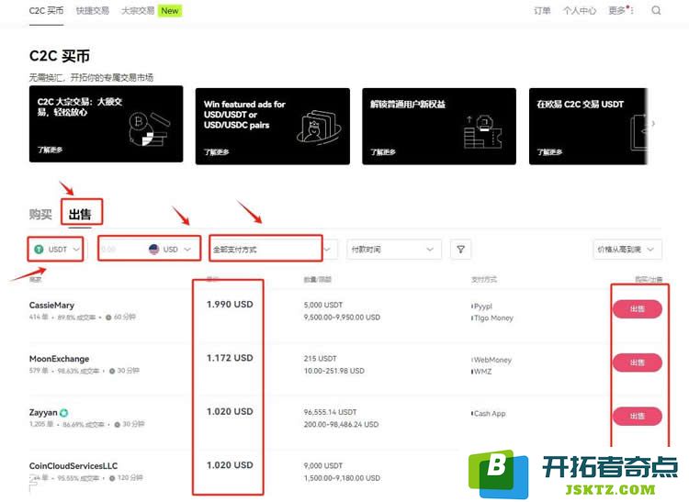Open the 快捷交易 tab
The height and width of the screenshot is (502, 689).
pos(92,10)
